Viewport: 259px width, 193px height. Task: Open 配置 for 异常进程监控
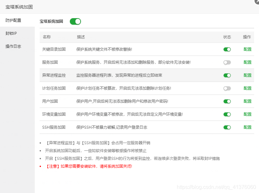247,75
